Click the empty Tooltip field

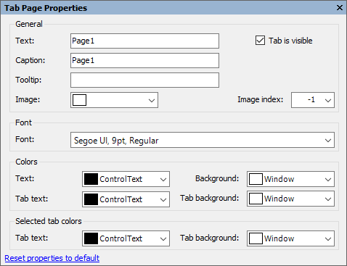144,80
